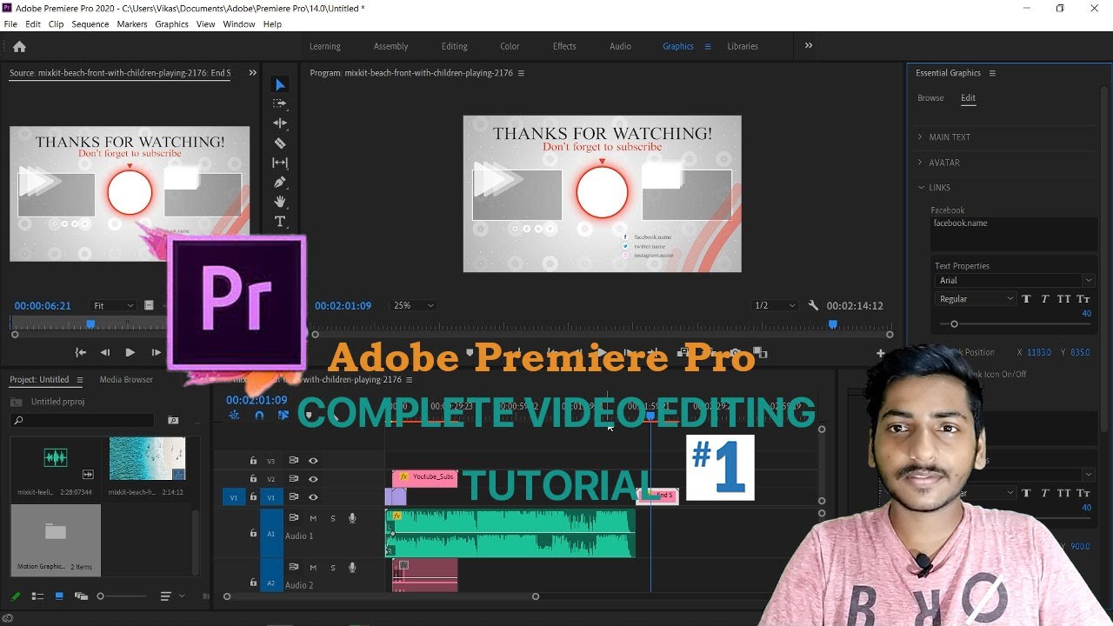
Task: Go to the Home screen icon
Action: coord(19,46)
